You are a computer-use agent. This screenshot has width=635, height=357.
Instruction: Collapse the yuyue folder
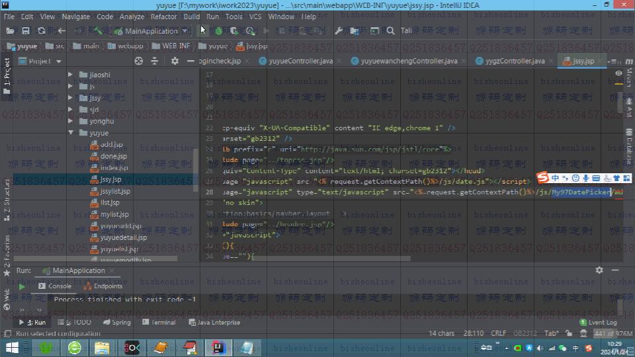pos(71,132)
